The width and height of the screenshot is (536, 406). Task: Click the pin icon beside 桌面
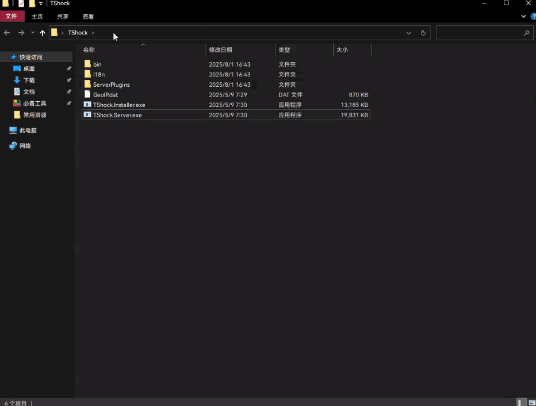pos(68,68)
